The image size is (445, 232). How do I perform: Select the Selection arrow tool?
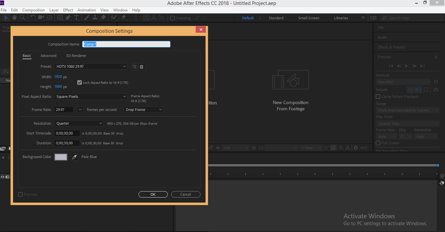(x=7, y=18)
